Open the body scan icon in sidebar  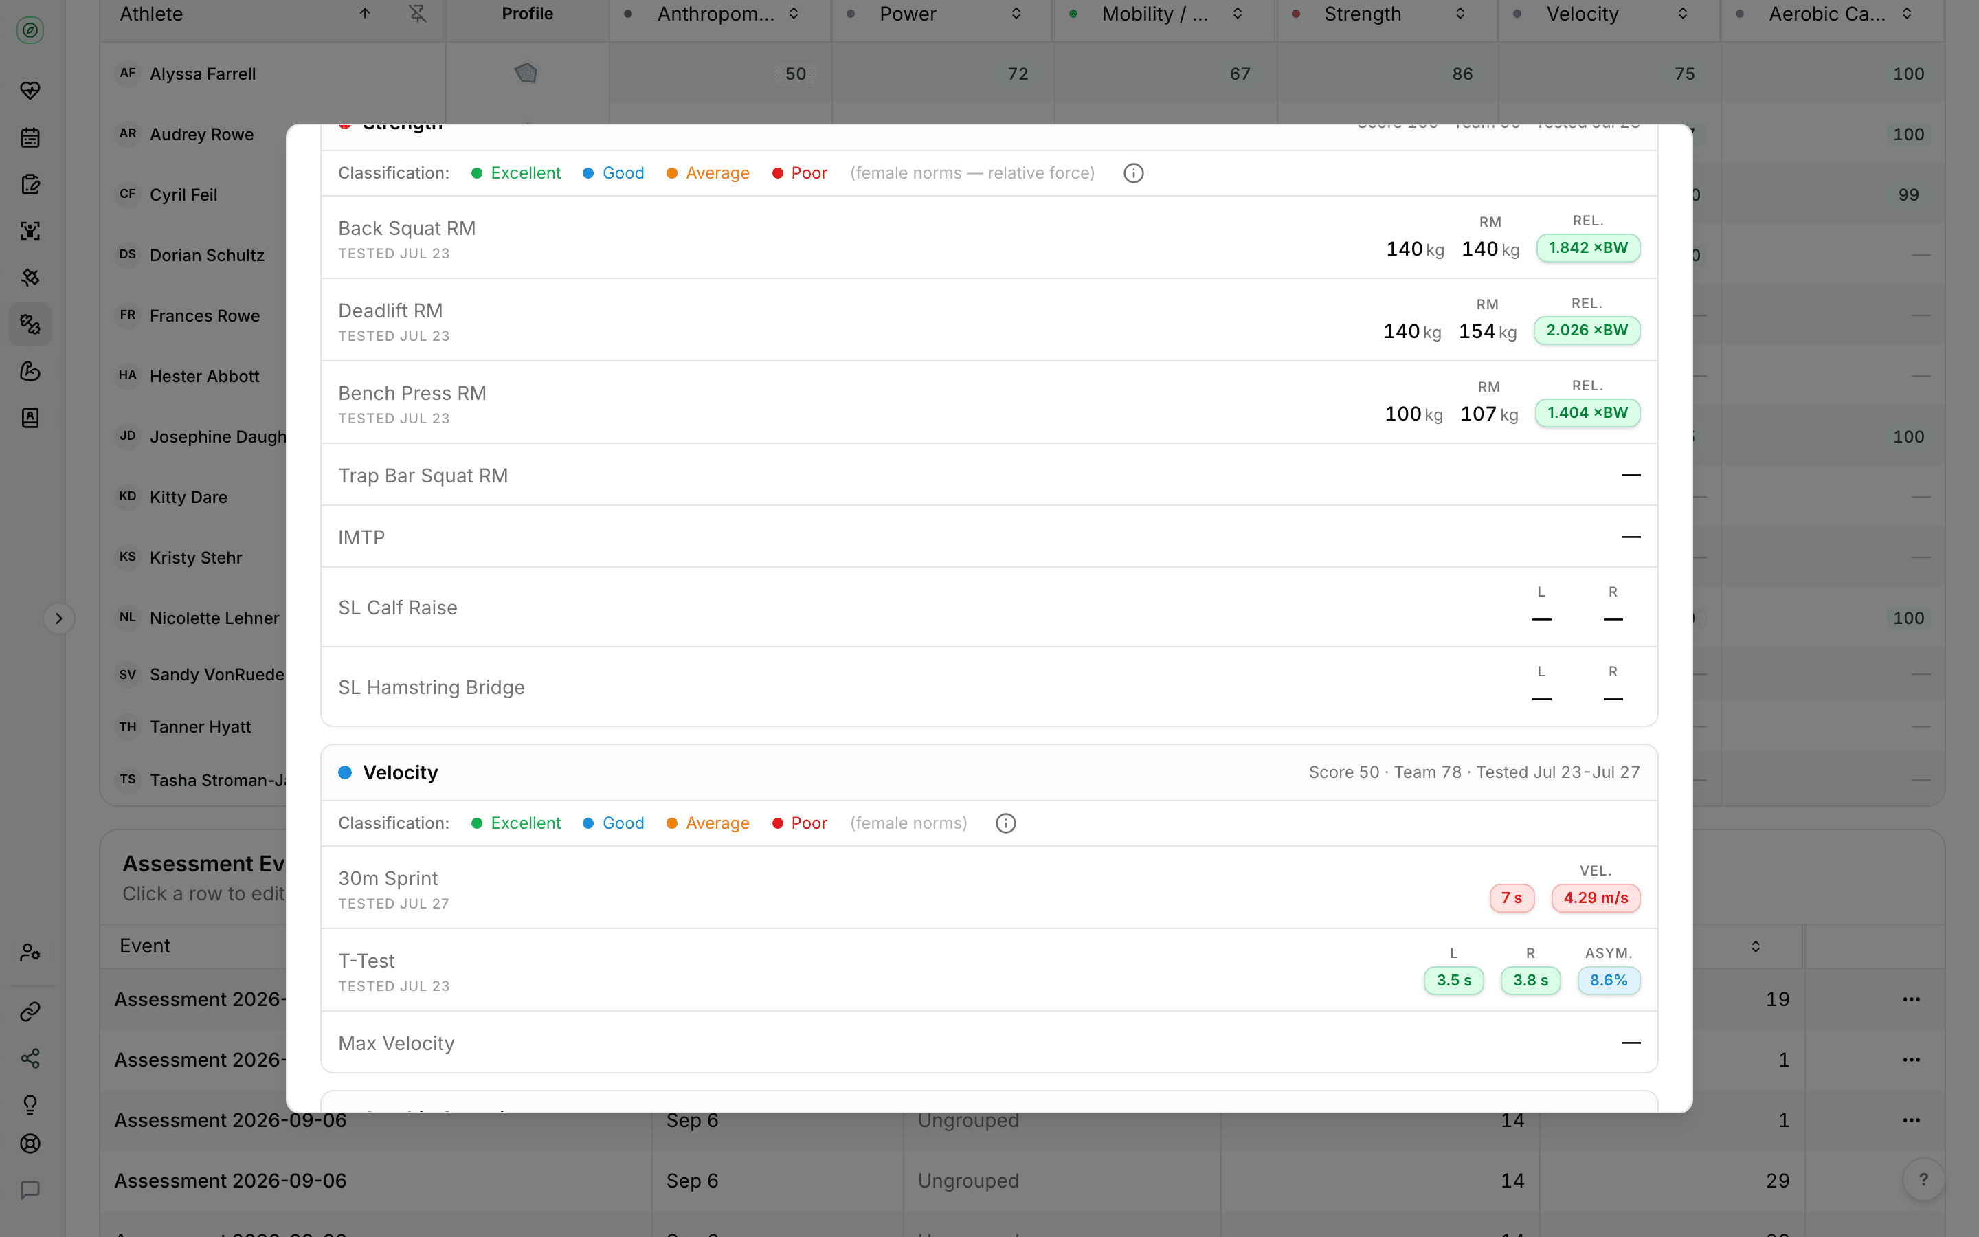30,231
